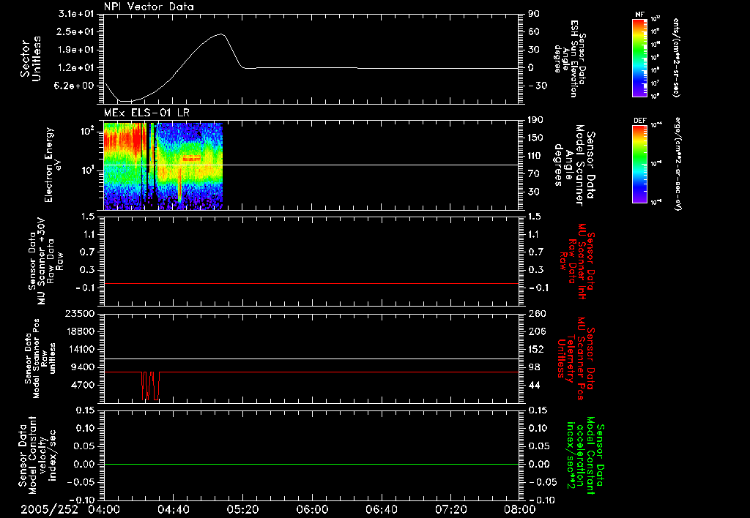Click the 'cnts/(cm**2-sr-sec)' units label

pos(676,57)
